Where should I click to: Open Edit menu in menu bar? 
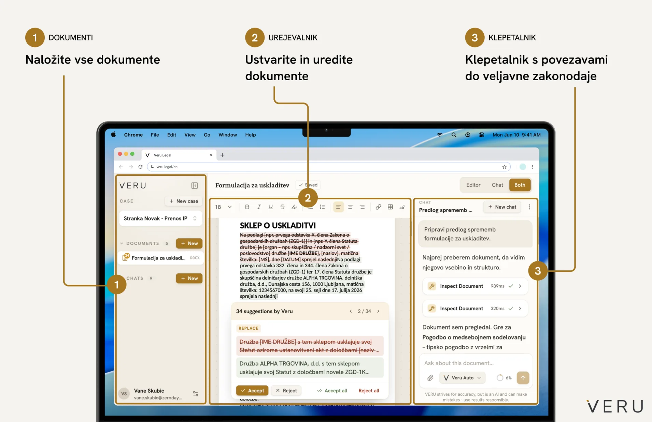click(x=172, y=135)
